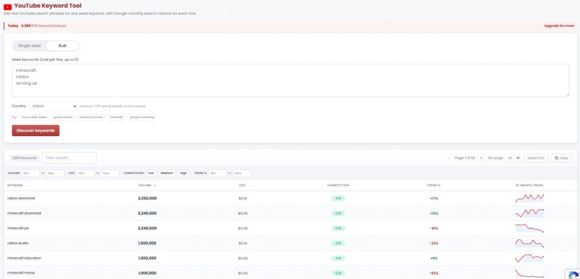
Task: Click the Filter results field
Action: tap(70, 158)
